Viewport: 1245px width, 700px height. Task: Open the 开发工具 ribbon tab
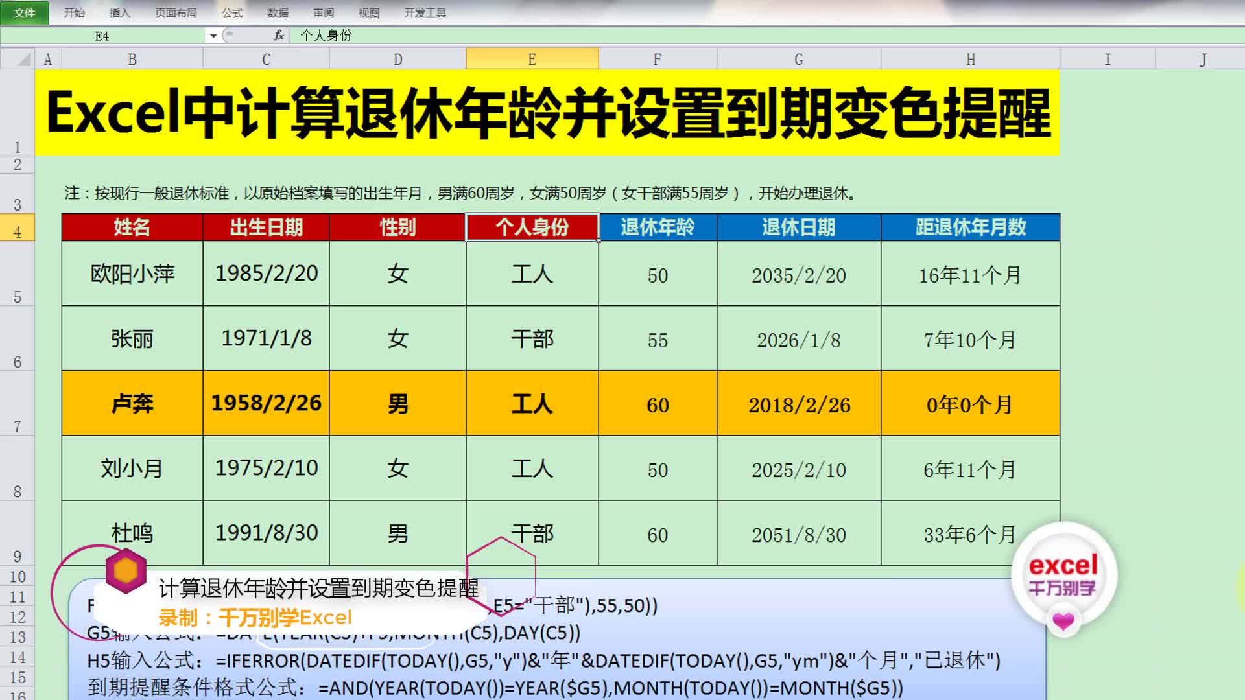pos(425,13)
